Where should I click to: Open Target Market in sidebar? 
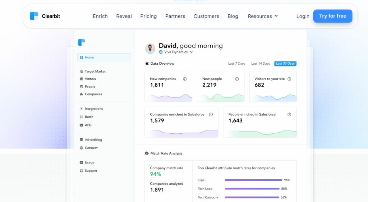point(95,71)
